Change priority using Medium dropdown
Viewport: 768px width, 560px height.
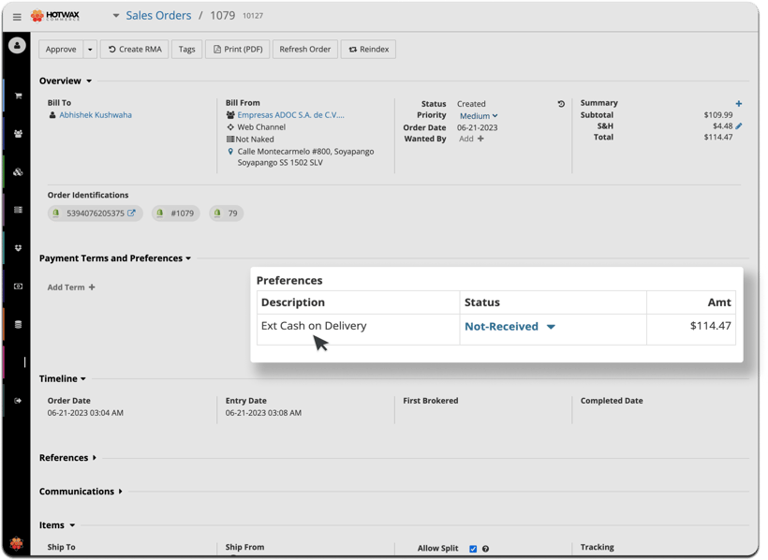479,116
